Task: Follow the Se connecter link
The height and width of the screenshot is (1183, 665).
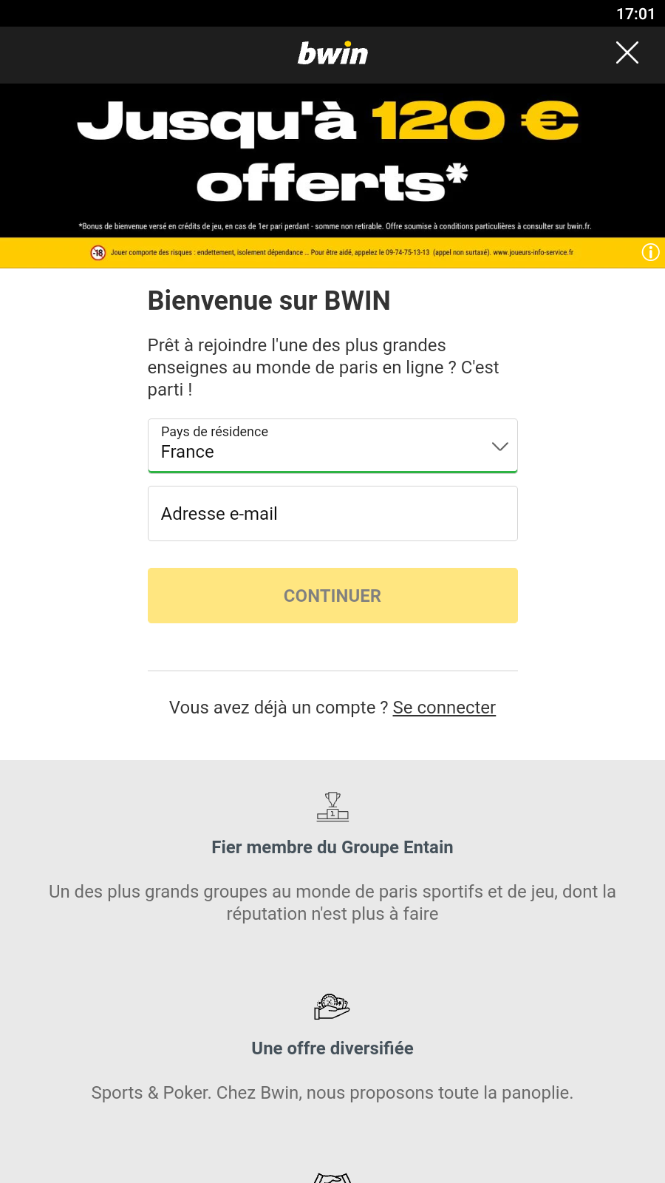Action: tap(444, 708)
